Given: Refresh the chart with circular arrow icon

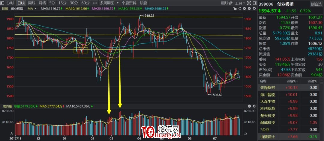Looking at the screenshot, I should pyautogui.click(x=240, y=8).
